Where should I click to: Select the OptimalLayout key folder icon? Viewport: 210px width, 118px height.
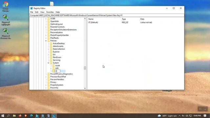pyautogui.click(x=49, y=24)
